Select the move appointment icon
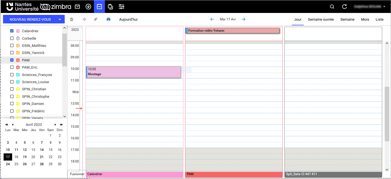 (85, 19)
